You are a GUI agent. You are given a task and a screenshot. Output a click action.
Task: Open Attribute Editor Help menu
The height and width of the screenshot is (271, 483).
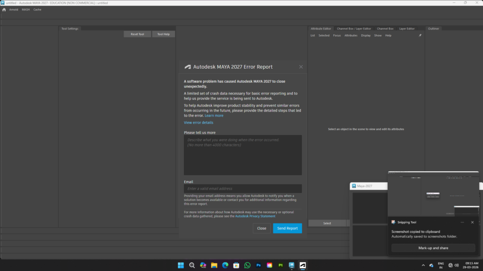click(388, 35)
